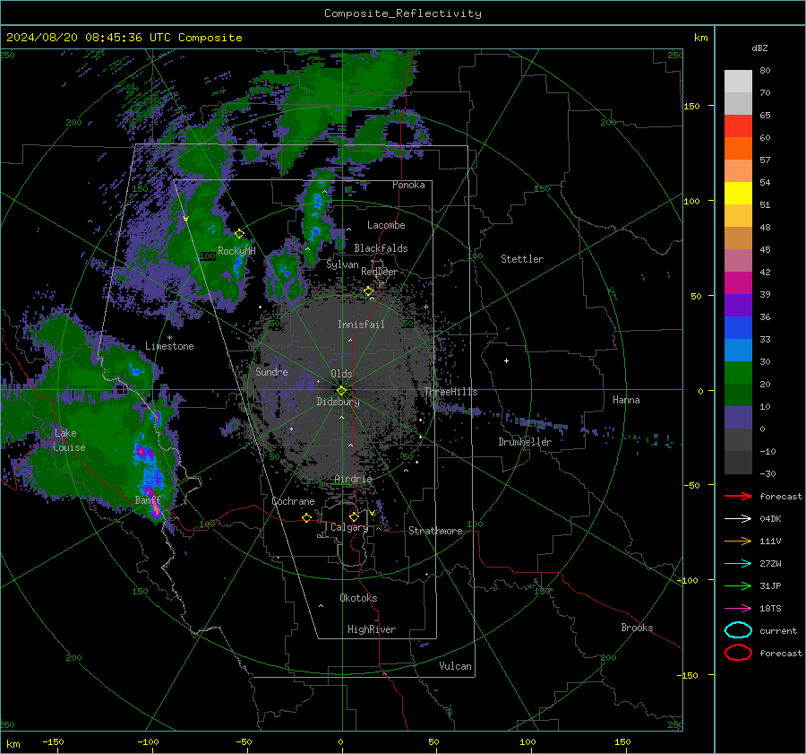Click the Didsbury town label

[338, 402]
